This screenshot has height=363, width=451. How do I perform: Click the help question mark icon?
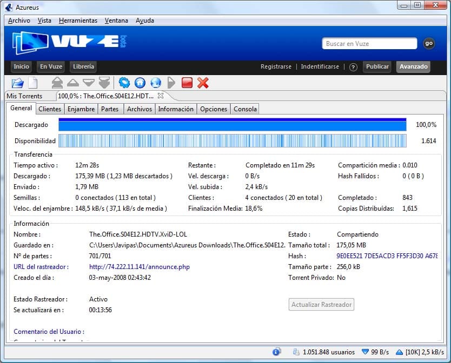coord(353,67)
